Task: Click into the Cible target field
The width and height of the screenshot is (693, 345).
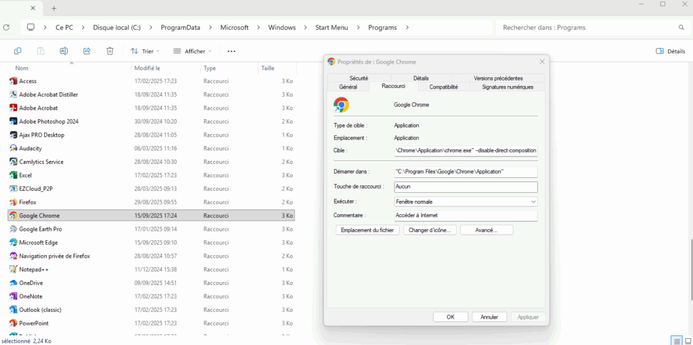Action: coord(466,151)
